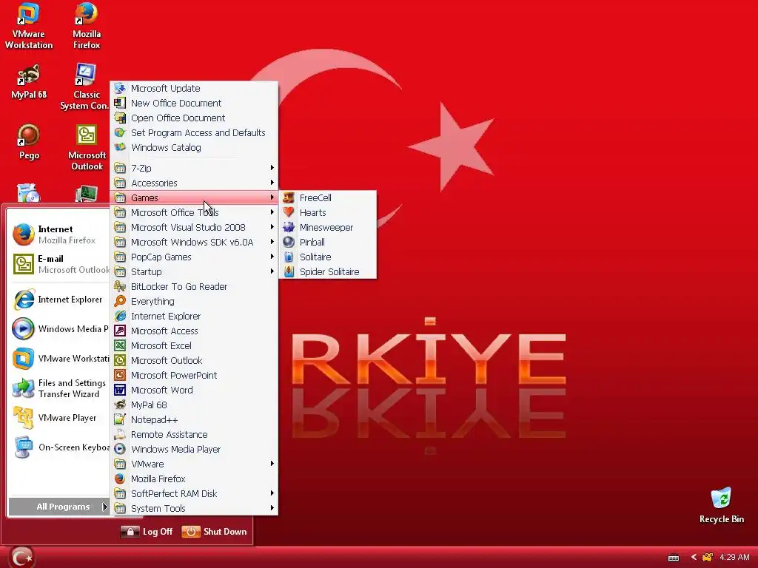Open Windows Catalog

pos(194,147)
